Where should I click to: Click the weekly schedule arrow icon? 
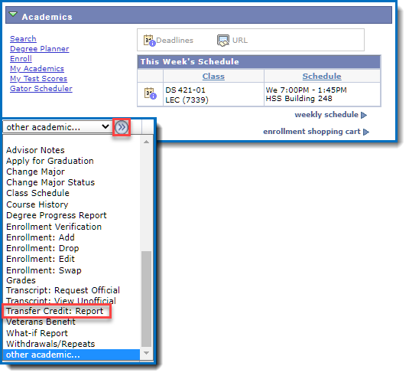tap(364, 115)
